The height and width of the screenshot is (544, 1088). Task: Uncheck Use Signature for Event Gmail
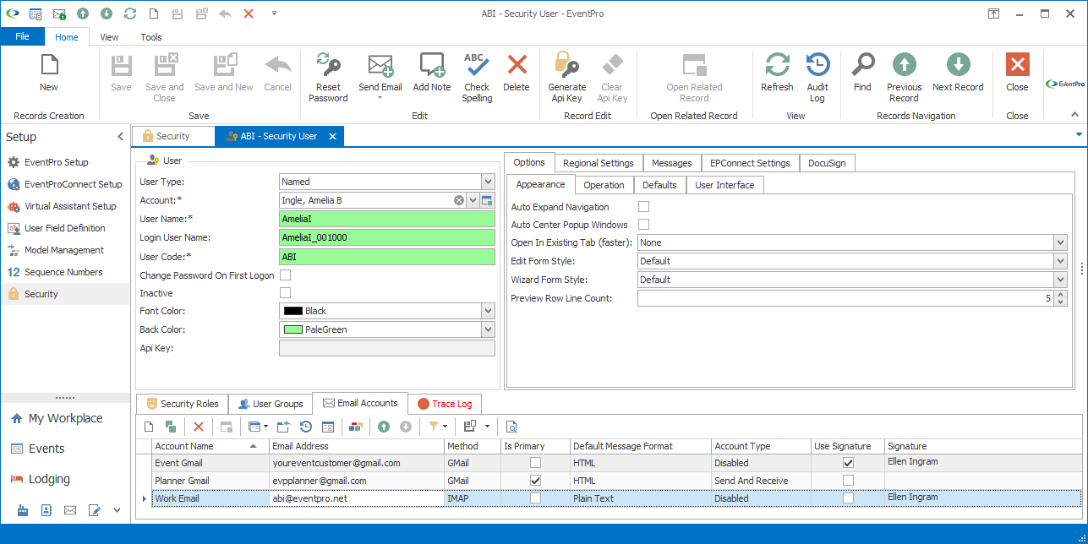coord(848,463)
